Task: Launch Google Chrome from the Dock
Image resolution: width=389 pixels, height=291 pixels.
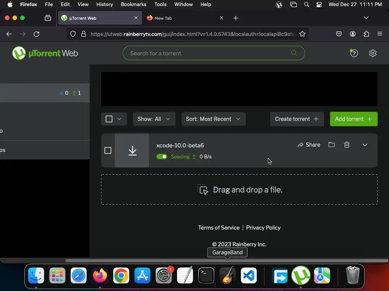Action: pyautogui.click(x=121, y=275)
